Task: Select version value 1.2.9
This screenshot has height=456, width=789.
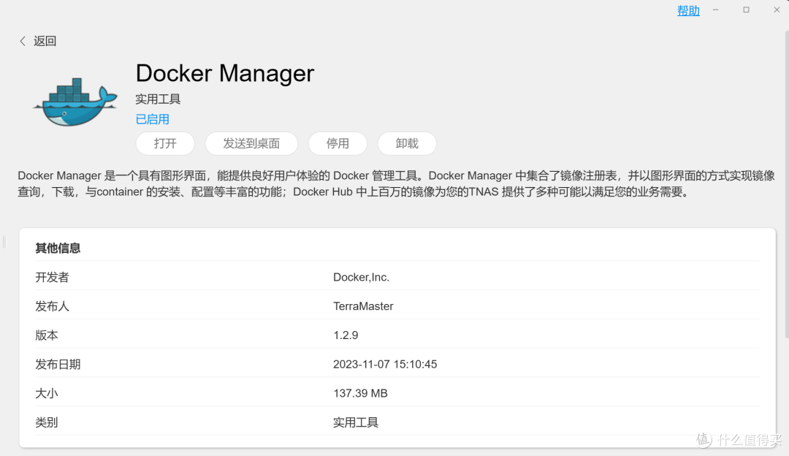Action: pyautogui.click(x=346, y=335)
